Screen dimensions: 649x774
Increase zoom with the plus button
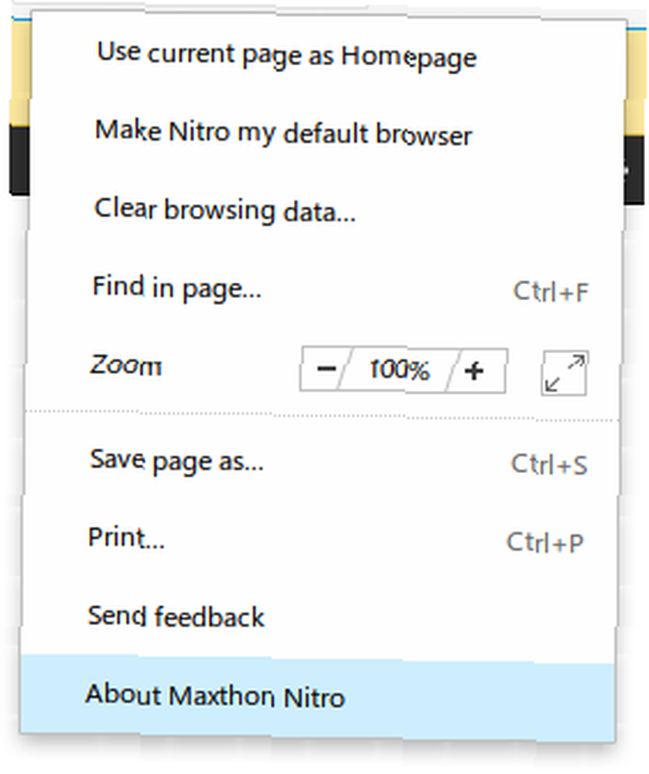(476, 372)
